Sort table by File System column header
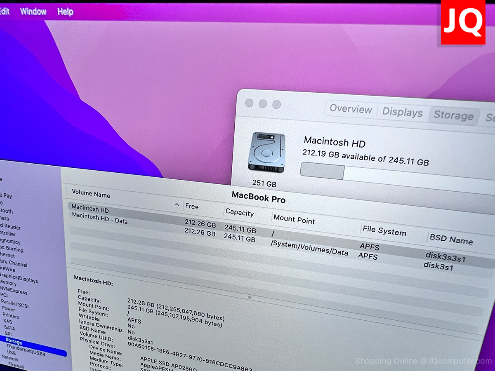The height and width of the screenshot is (371, 495). 384,231
